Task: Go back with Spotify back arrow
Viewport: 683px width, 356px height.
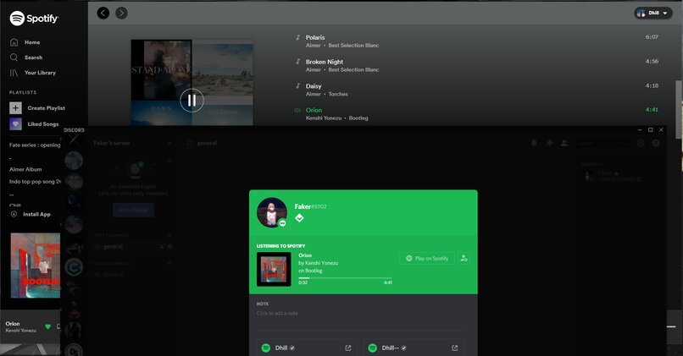Action: (x=103, y=13)
